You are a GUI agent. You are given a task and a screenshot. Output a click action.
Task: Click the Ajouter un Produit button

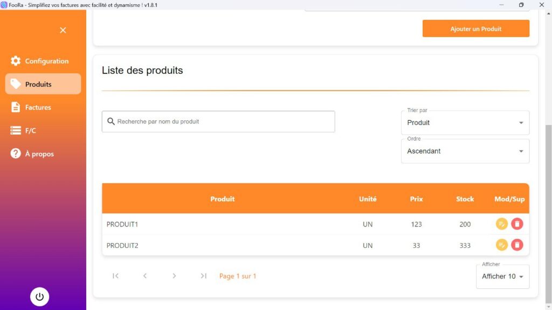coord(475,29)
